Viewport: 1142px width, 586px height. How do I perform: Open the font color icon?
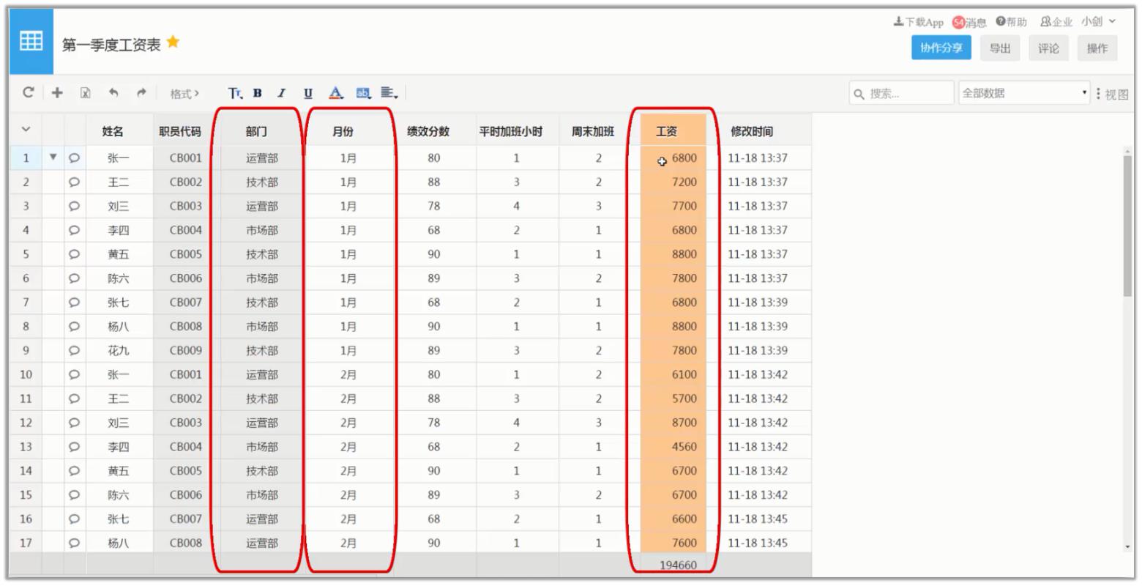(335, 93)
